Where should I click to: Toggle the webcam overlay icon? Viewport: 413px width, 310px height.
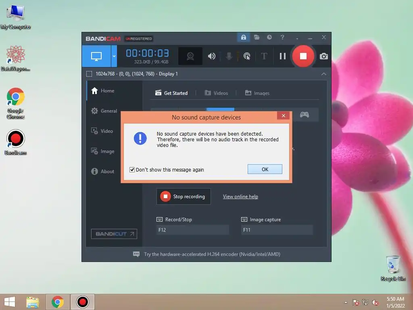coord(190,56)
